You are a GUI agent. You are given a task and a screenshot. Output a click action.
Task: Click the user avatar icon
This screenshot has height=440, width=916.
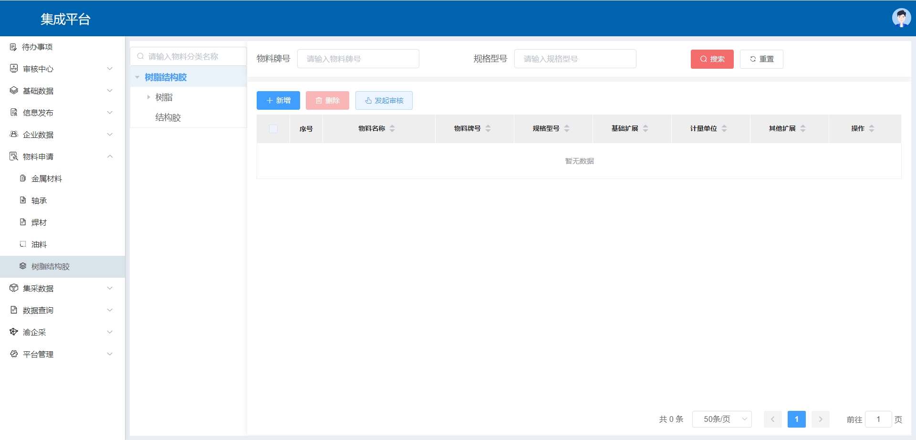pyautogui.click(x=901, y=18)
